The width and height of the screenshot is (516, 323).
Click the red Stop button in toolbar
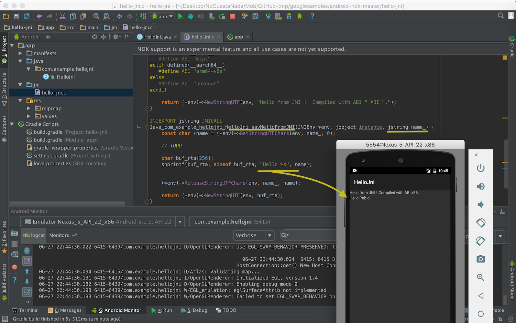(x=232, y=16)
